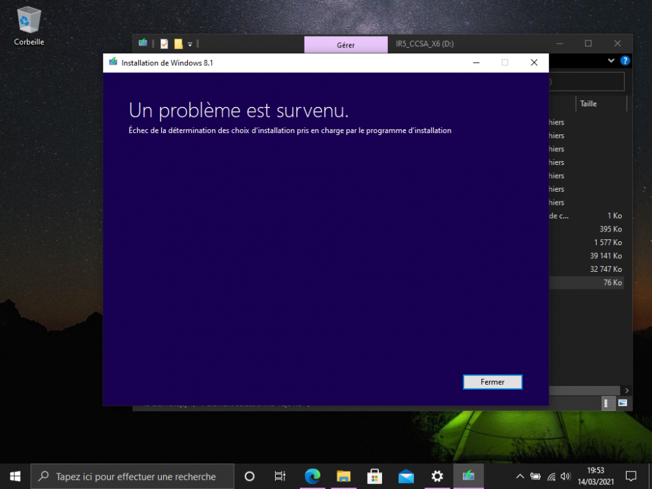Image resolution: width=652 pixels, height=489 pixels.
Task: Open the network Wi-Fi tray icon
Action: click(x=552, y=477)
